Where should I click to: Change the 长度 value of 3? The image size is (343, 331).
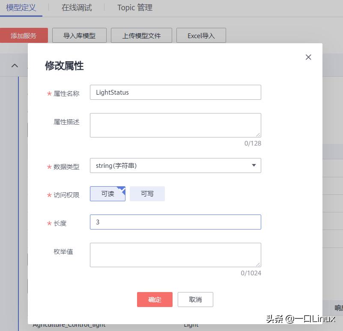pyautogui.click(x=175, y=222)
